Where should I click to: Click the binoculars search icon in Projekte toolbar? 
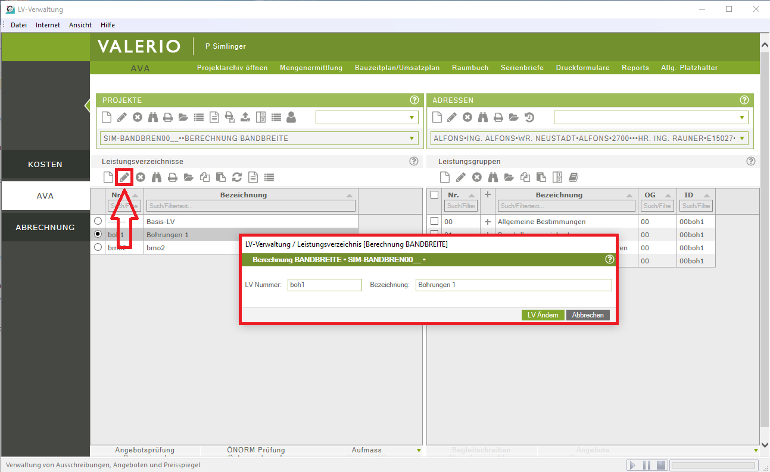(153, 117)
